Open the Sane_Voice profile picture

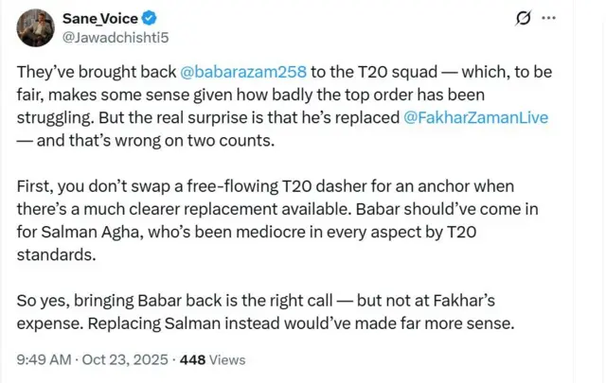[35, 26]
